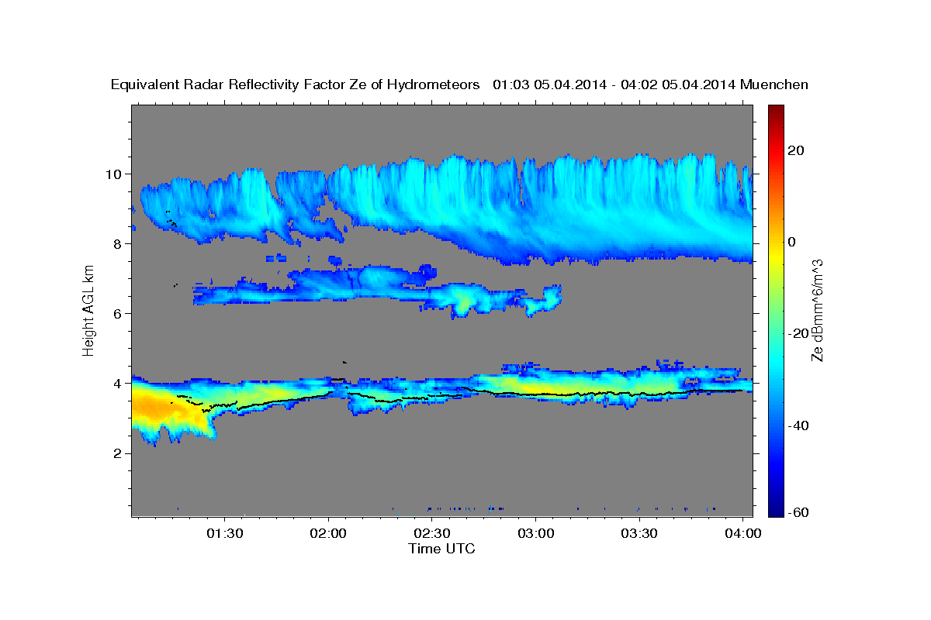The height and width of the screenshot is (620, 931).
Task: Click the 03:00 time axis tick label
Action: (535, 534)
